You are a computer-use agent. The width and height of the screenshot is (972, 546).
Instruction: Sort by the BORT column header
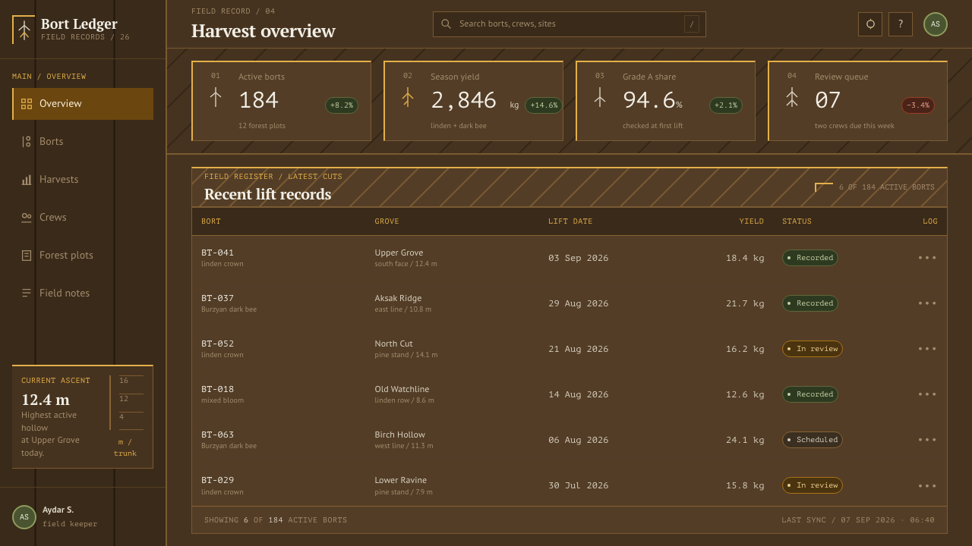tap(211, 221)
